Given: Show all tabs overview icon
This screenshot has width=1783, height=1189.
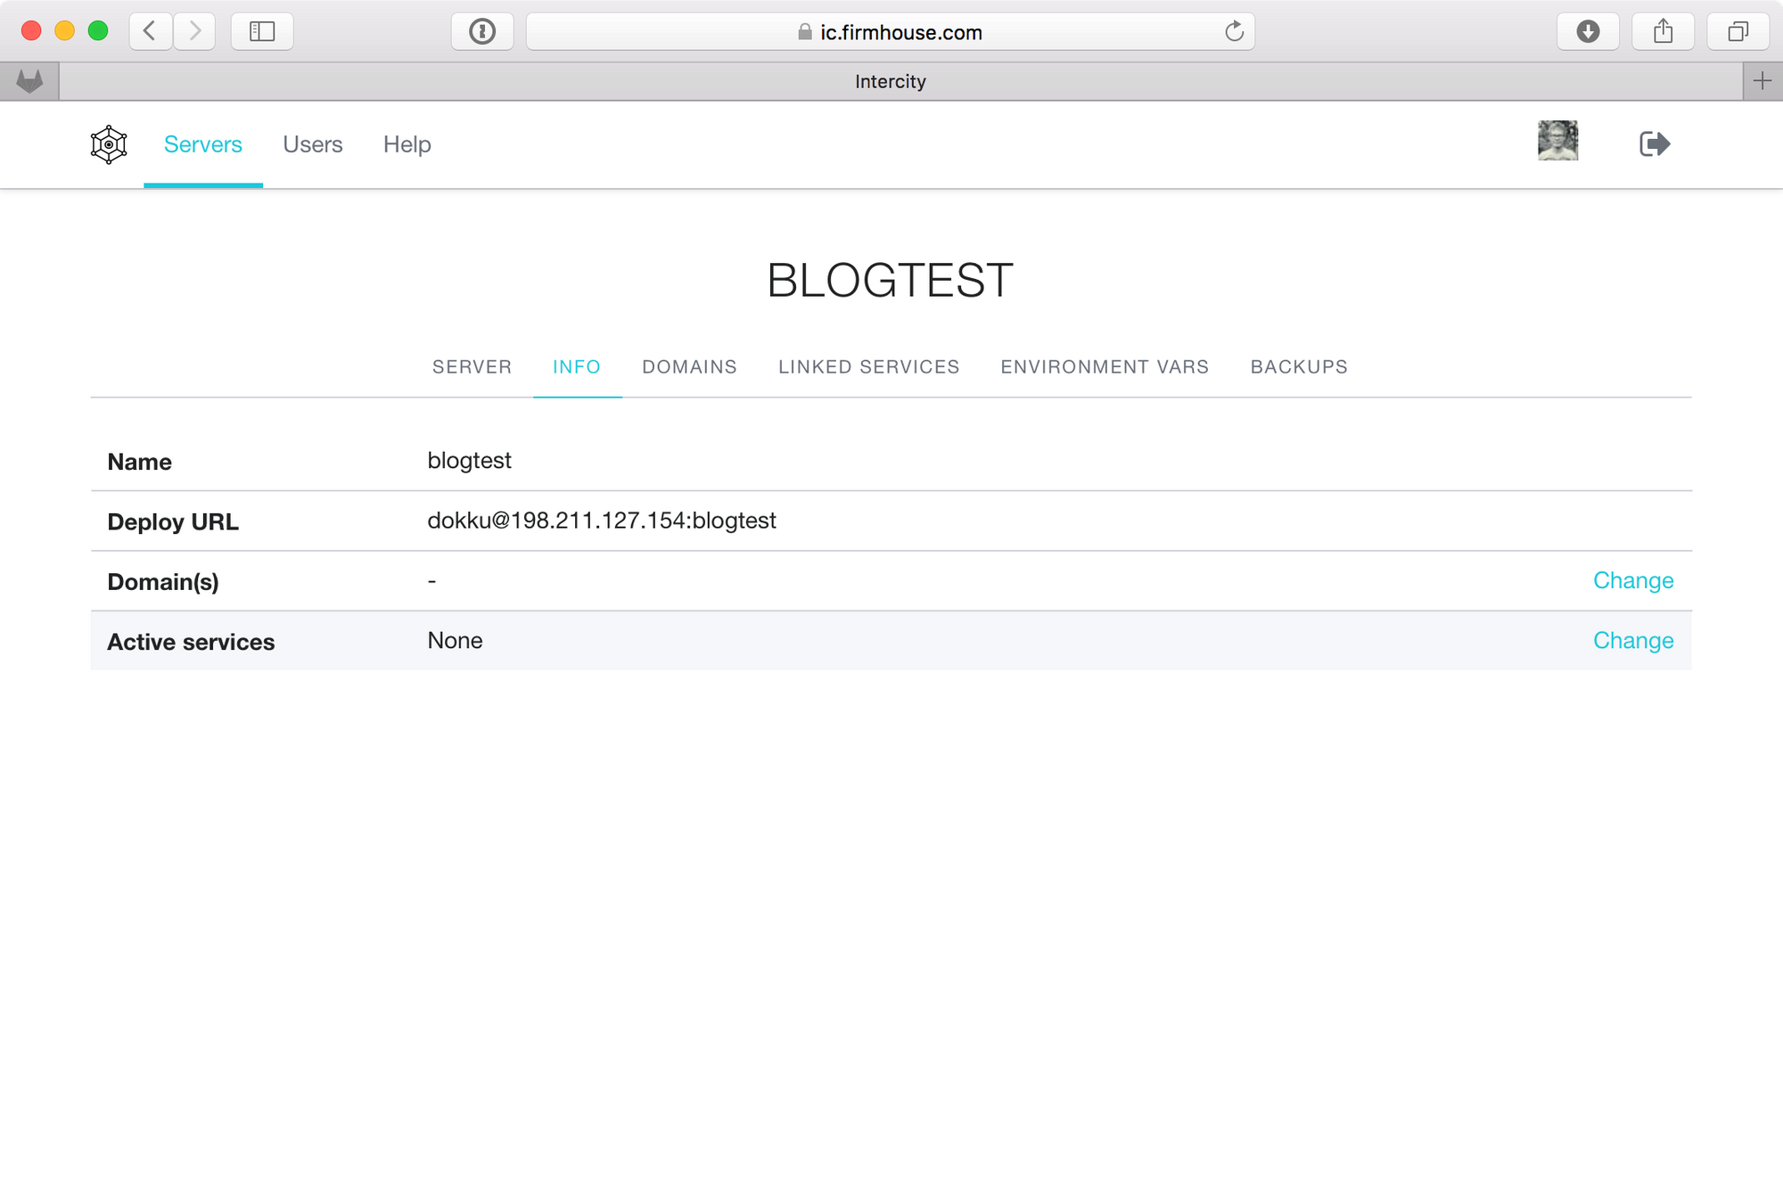Looking at the screenshot, I should pyautogui.click(x=1738, y=32).
